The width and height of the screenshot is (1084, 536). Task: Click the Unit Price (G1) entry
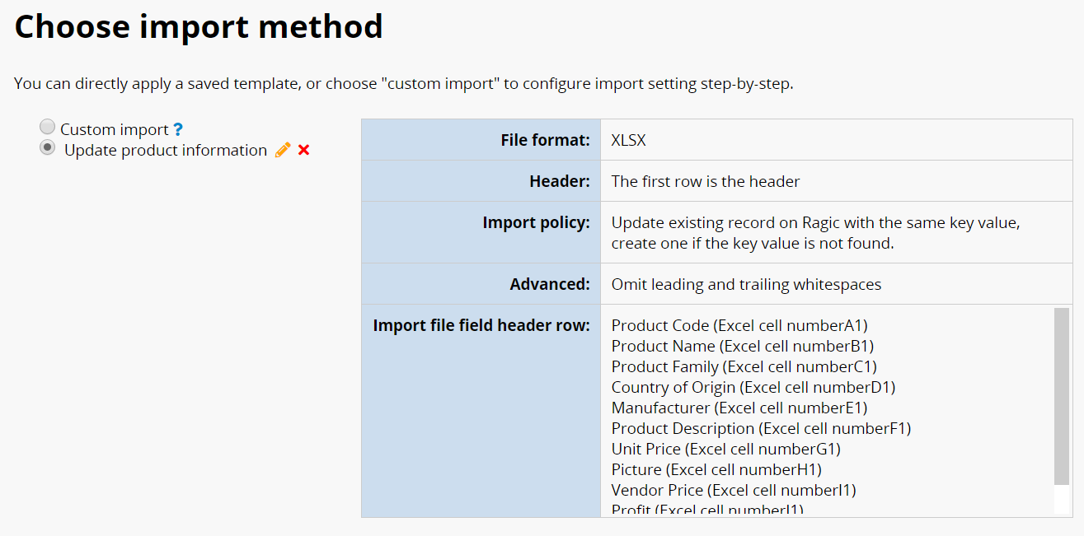click(x=726, y=449)
